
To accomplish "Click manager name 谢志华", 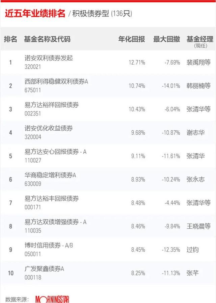I will [x=195, y=133].
